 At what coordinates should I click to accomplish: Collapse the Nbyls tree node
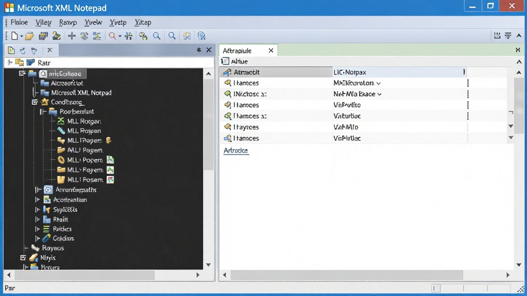tap(23, 258)
